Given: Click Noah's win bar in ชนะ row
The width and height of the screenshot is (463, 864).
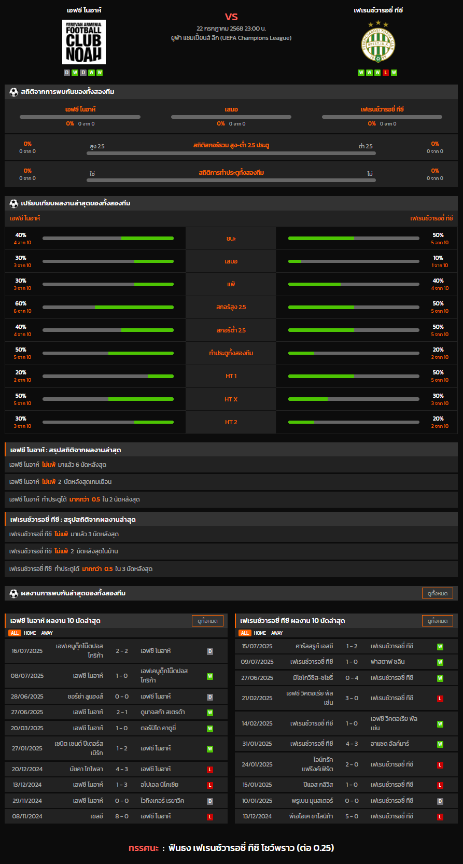Looking at the screenshot, I should click(108, 239).
